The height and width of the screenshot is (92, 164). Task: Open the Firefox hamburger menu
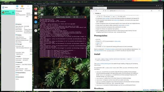[x=161, y=11]
